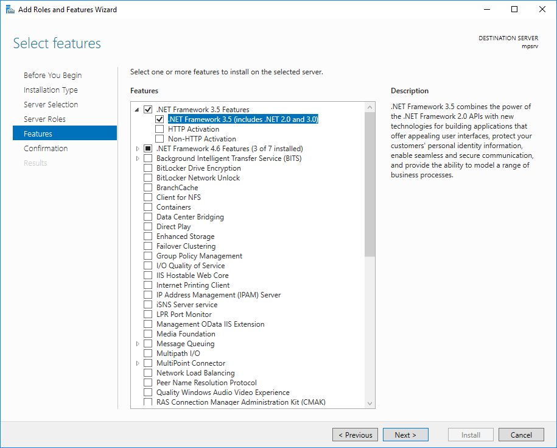Check the HTTP Activation checkbox

[x=159, y=129]
